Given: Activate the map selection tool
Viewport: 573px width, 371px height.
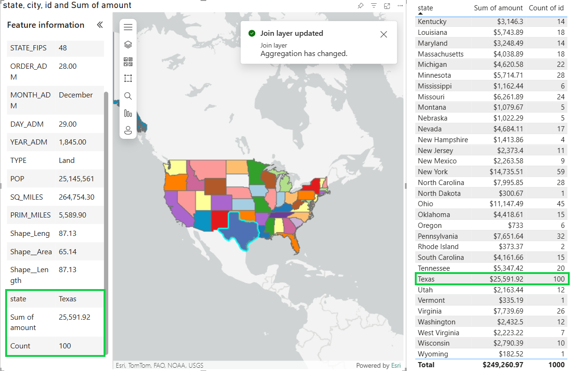Looking at the screenshot, I should click(x=128, y=78).
